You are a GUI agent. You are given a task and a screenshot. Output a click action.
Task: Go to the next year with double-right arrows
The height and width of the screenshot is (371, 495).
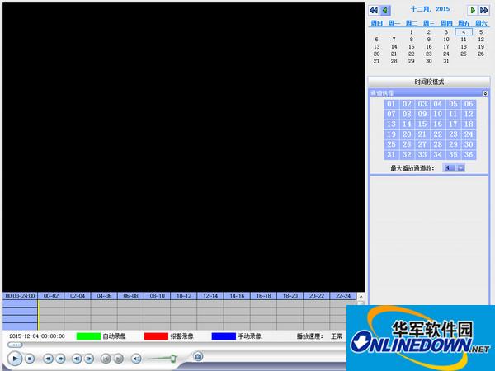(484, 11)
